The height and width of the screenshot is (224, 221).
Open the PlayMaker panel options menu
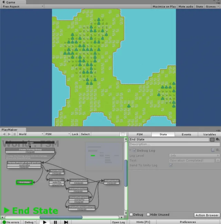[x=218, y=130]
